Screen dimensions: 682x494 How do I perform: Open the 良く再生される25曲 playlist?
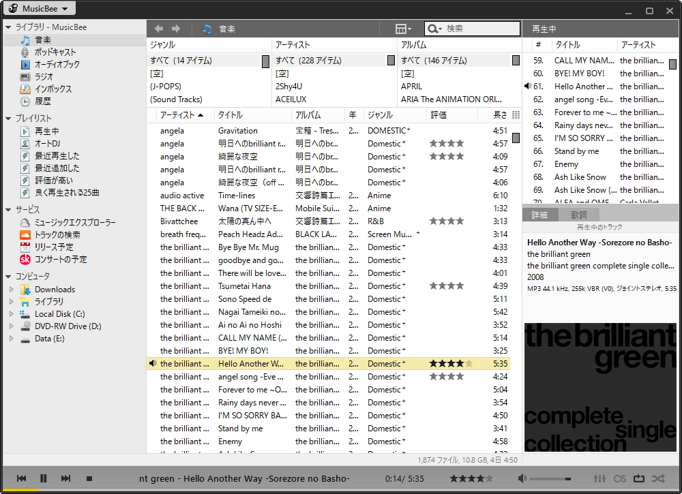point(60,192)
